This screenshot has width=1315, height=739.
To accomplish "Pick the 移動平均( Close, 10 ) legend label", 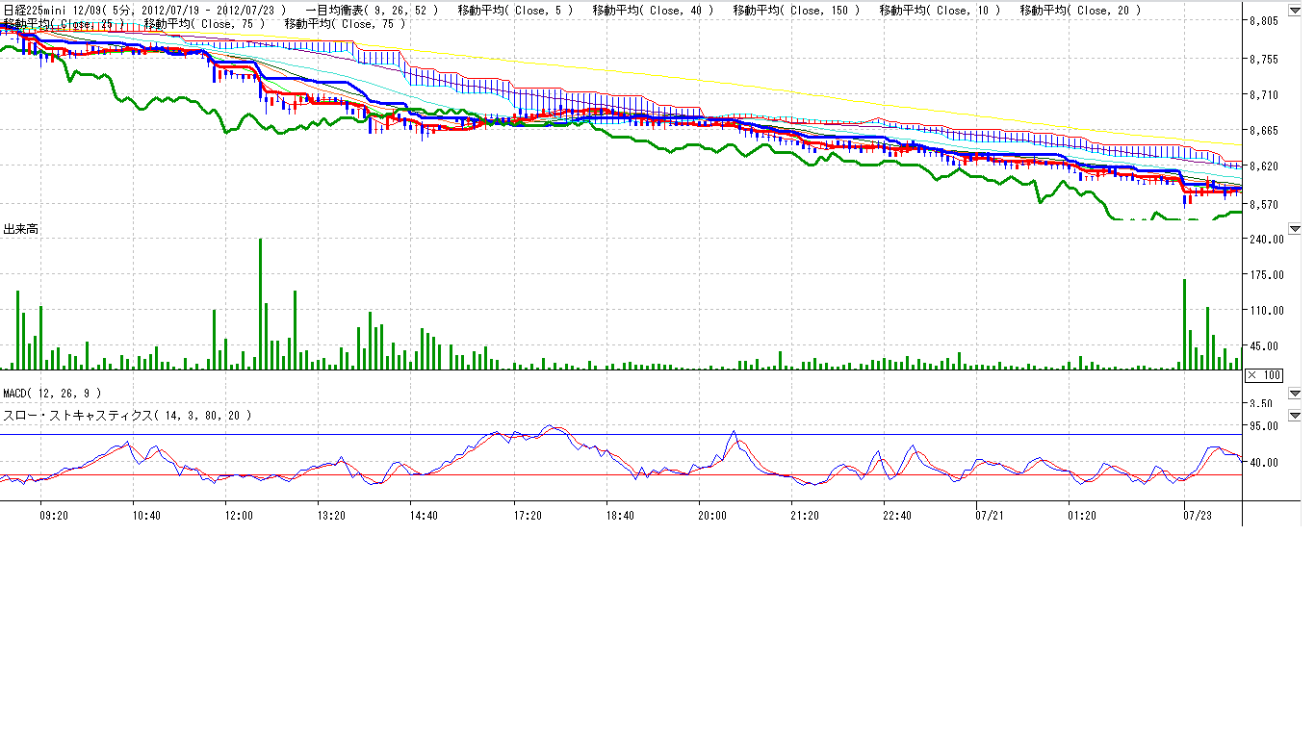I will tap(940, 10).
